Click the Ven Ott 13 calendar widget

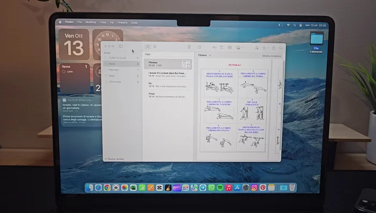coord(74,45)
